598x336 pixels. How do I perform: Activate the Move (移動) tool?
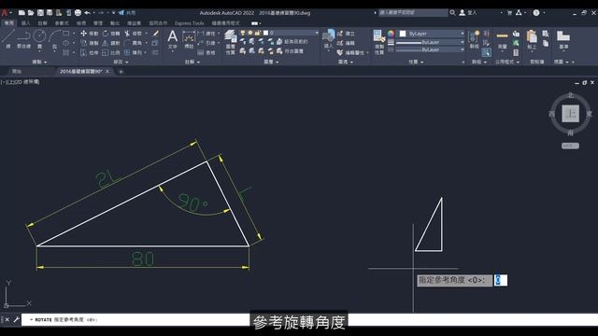pos(90,34)
